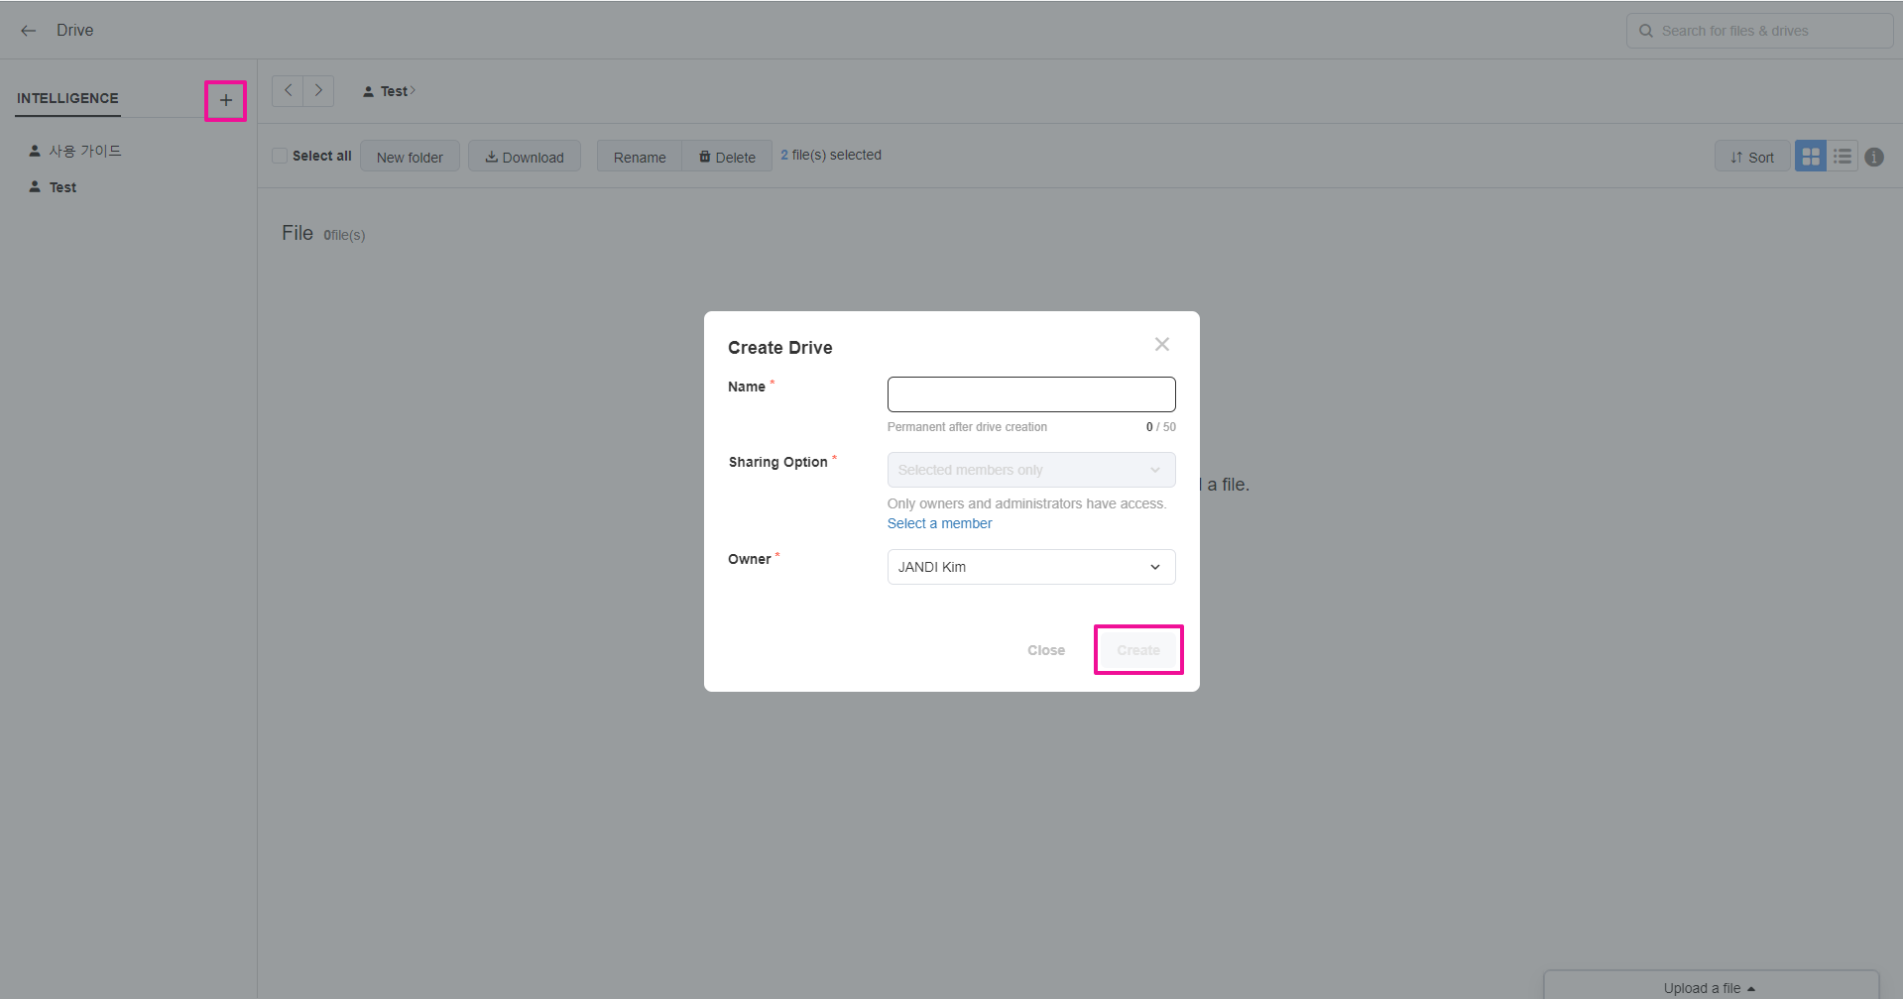The width and height of the screenshot is (1903, 999).
Task: Click the back arrow next to Drive
Action: click(29, 31)
